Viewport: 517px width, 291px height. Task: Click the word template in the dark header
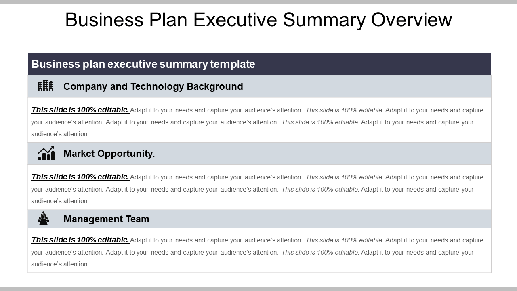233,64
